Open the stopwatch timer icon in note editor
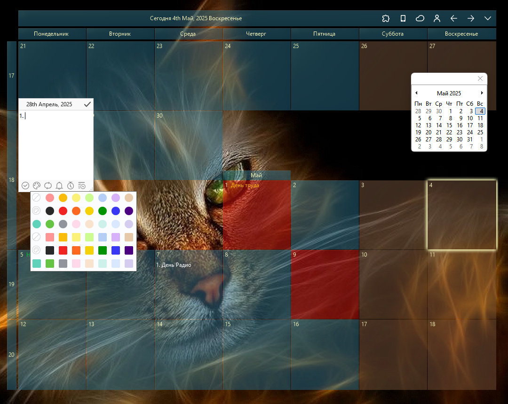The image size is (508, 404). pyautogui.click(x=71, y=186)
